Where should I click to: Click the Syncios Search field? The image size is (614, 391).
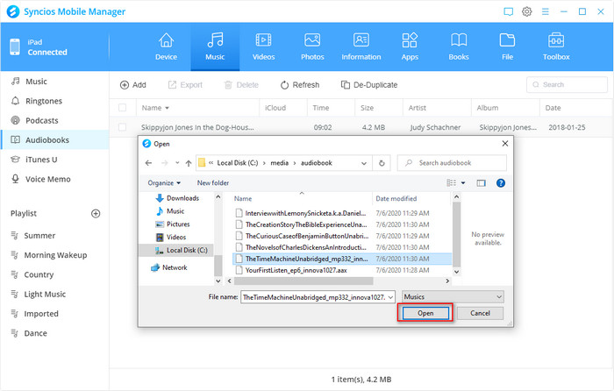[x=567, y=84]
